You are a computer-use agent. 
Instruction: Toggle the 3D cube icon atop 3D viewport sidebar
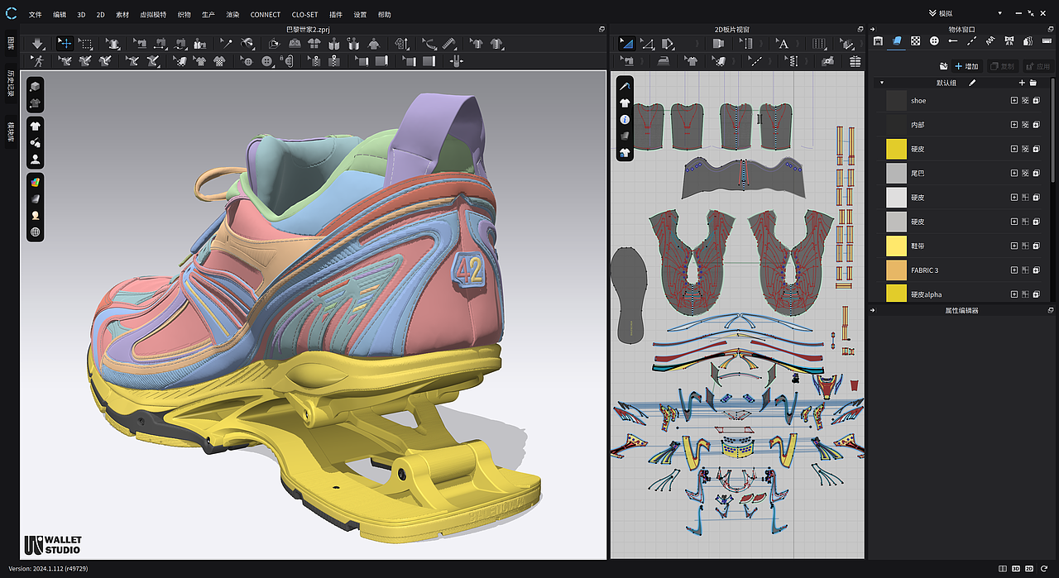pyautogui.click(x=36, y=87)
